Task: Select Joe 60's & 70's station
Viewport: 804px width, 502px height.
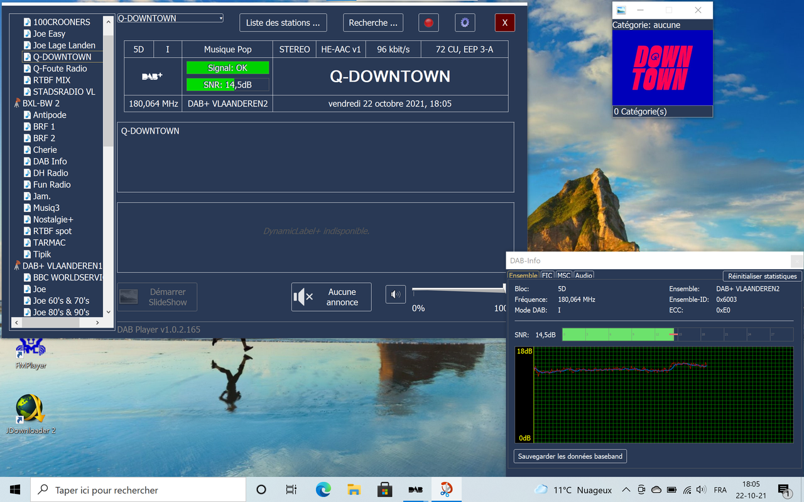Action: point(61,301)
